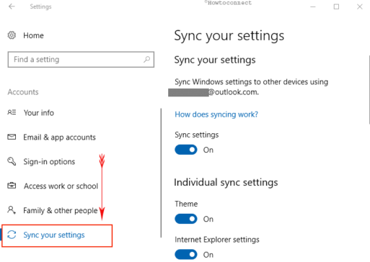Open the Home settings page
Viewport: 370px width, 262px height.
point(33,35)
